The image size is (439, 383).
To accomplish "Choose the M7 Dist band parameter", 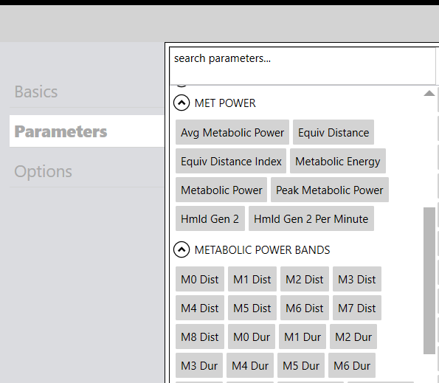I will pyautogui.click(x=357, y=308).
